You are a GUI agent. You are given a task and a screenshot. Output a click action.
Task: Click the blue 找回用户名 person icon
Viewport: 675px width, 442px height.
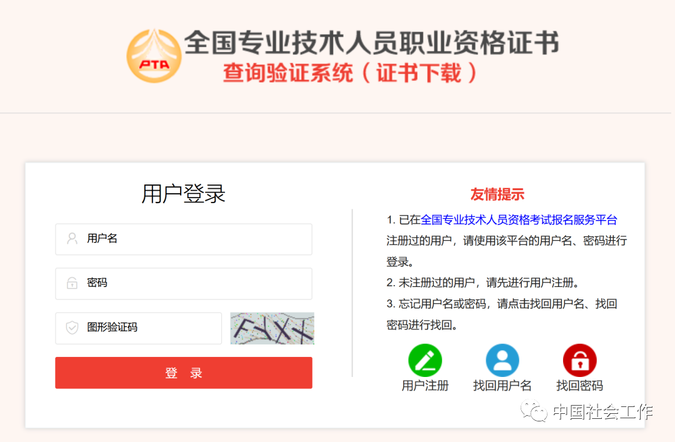[x=502, y=360]
